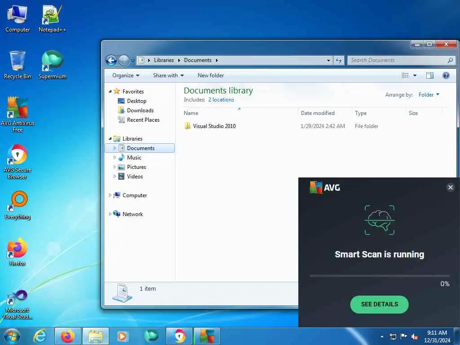
Task: Change the view layout icon
Action: pos(405,75)
